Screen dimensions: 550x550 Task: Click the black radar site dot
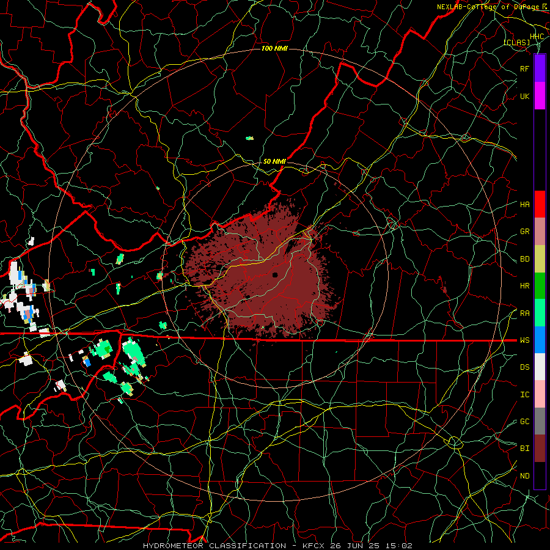click(275, 275)
